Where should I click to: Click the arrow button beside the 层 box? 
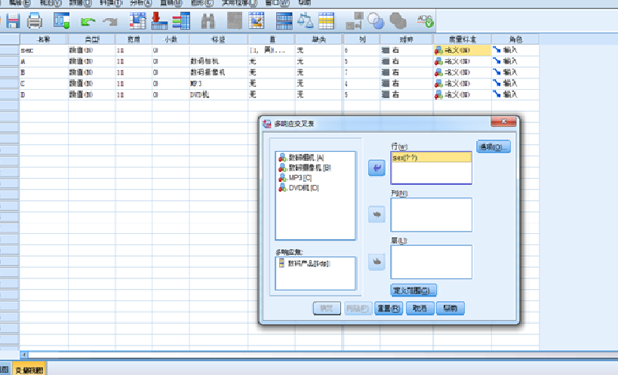(377, 262)
